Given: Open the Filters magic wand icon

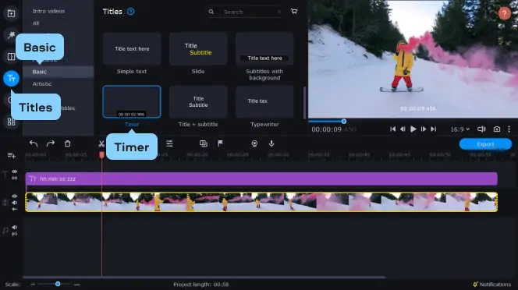Looking at the screenshot, I should pos(11,34).
